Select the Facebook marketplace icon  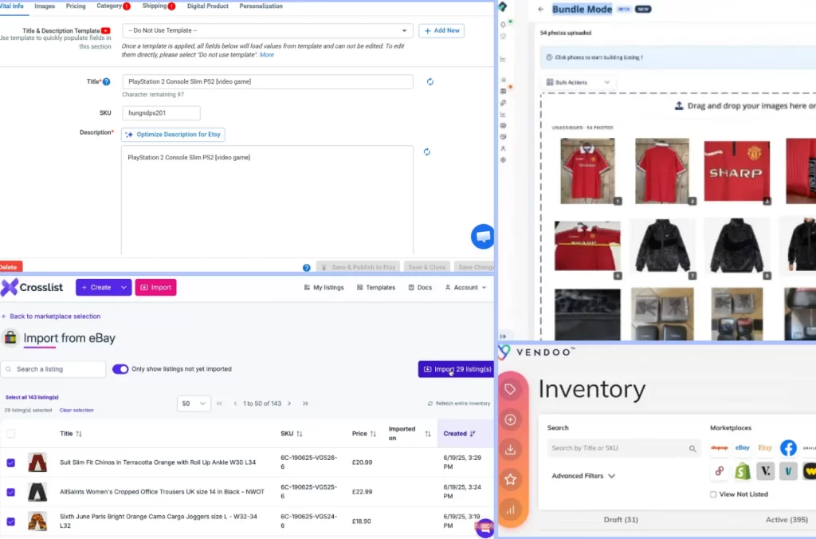[788, 448]
